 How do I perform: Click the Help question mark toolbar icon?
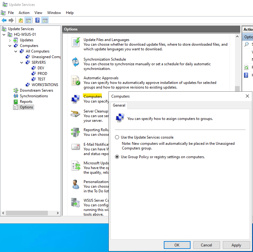point(37,21)
